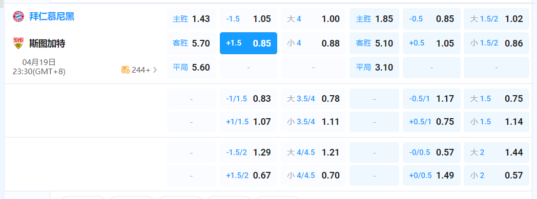Select 大 1.5/2 at 1.02
This screenshot has height=199, width=537.
(x=497, y=19)
